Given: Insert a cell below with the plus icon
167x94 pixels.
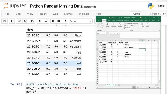Looking at the screenshot, I should [12, 21].
